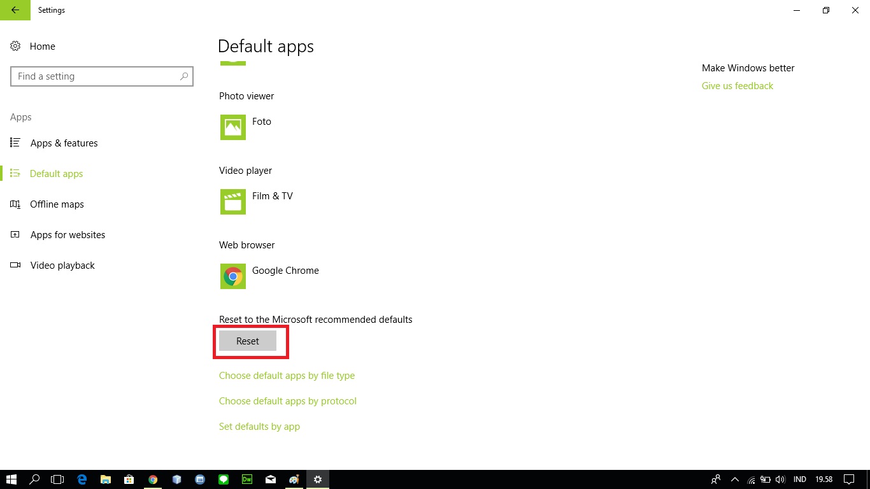Open Set defaults by app link
The width and height of the screenshot is (870, 489).
259,427
